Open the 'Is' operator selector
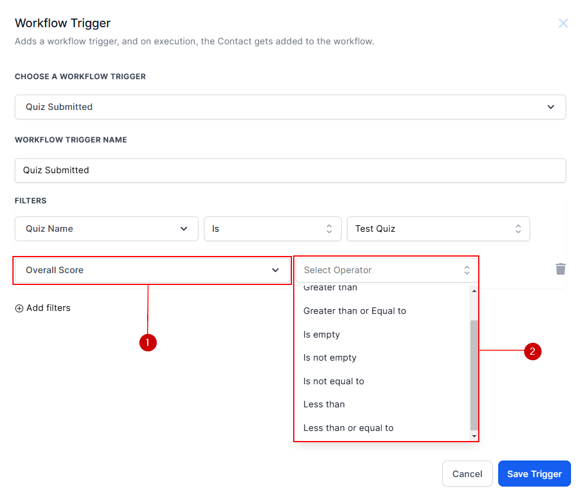581x496 pixels. click(272, 229)
